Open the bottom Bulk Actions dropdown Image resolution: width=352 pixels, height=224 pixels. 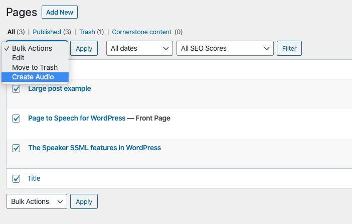click(37, 201)
